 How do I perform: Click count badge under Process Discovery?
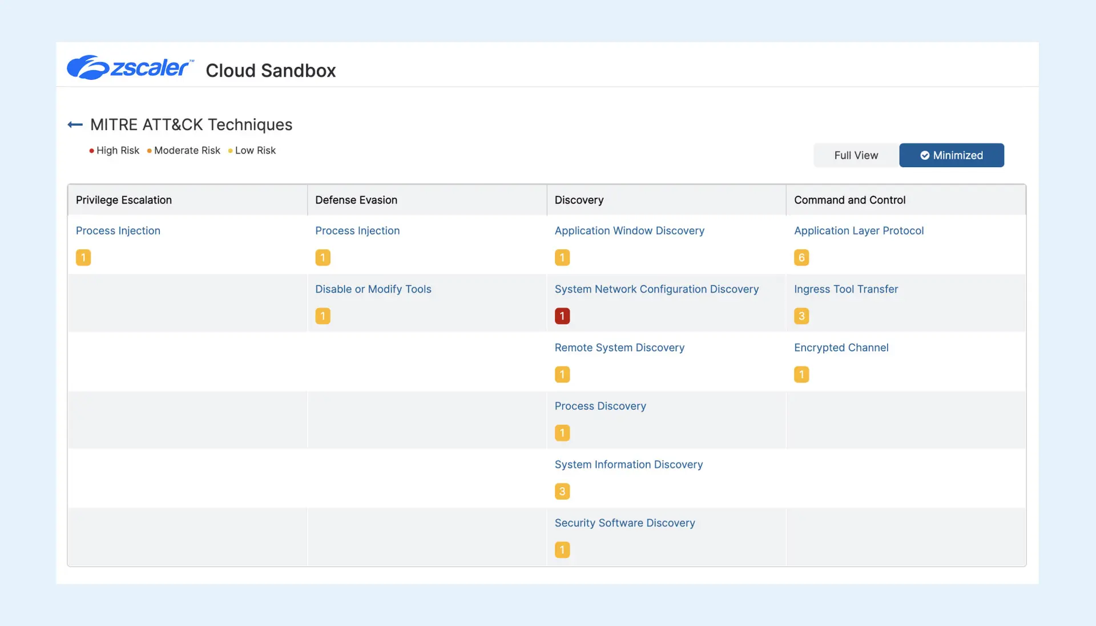(x=562, y=433)
